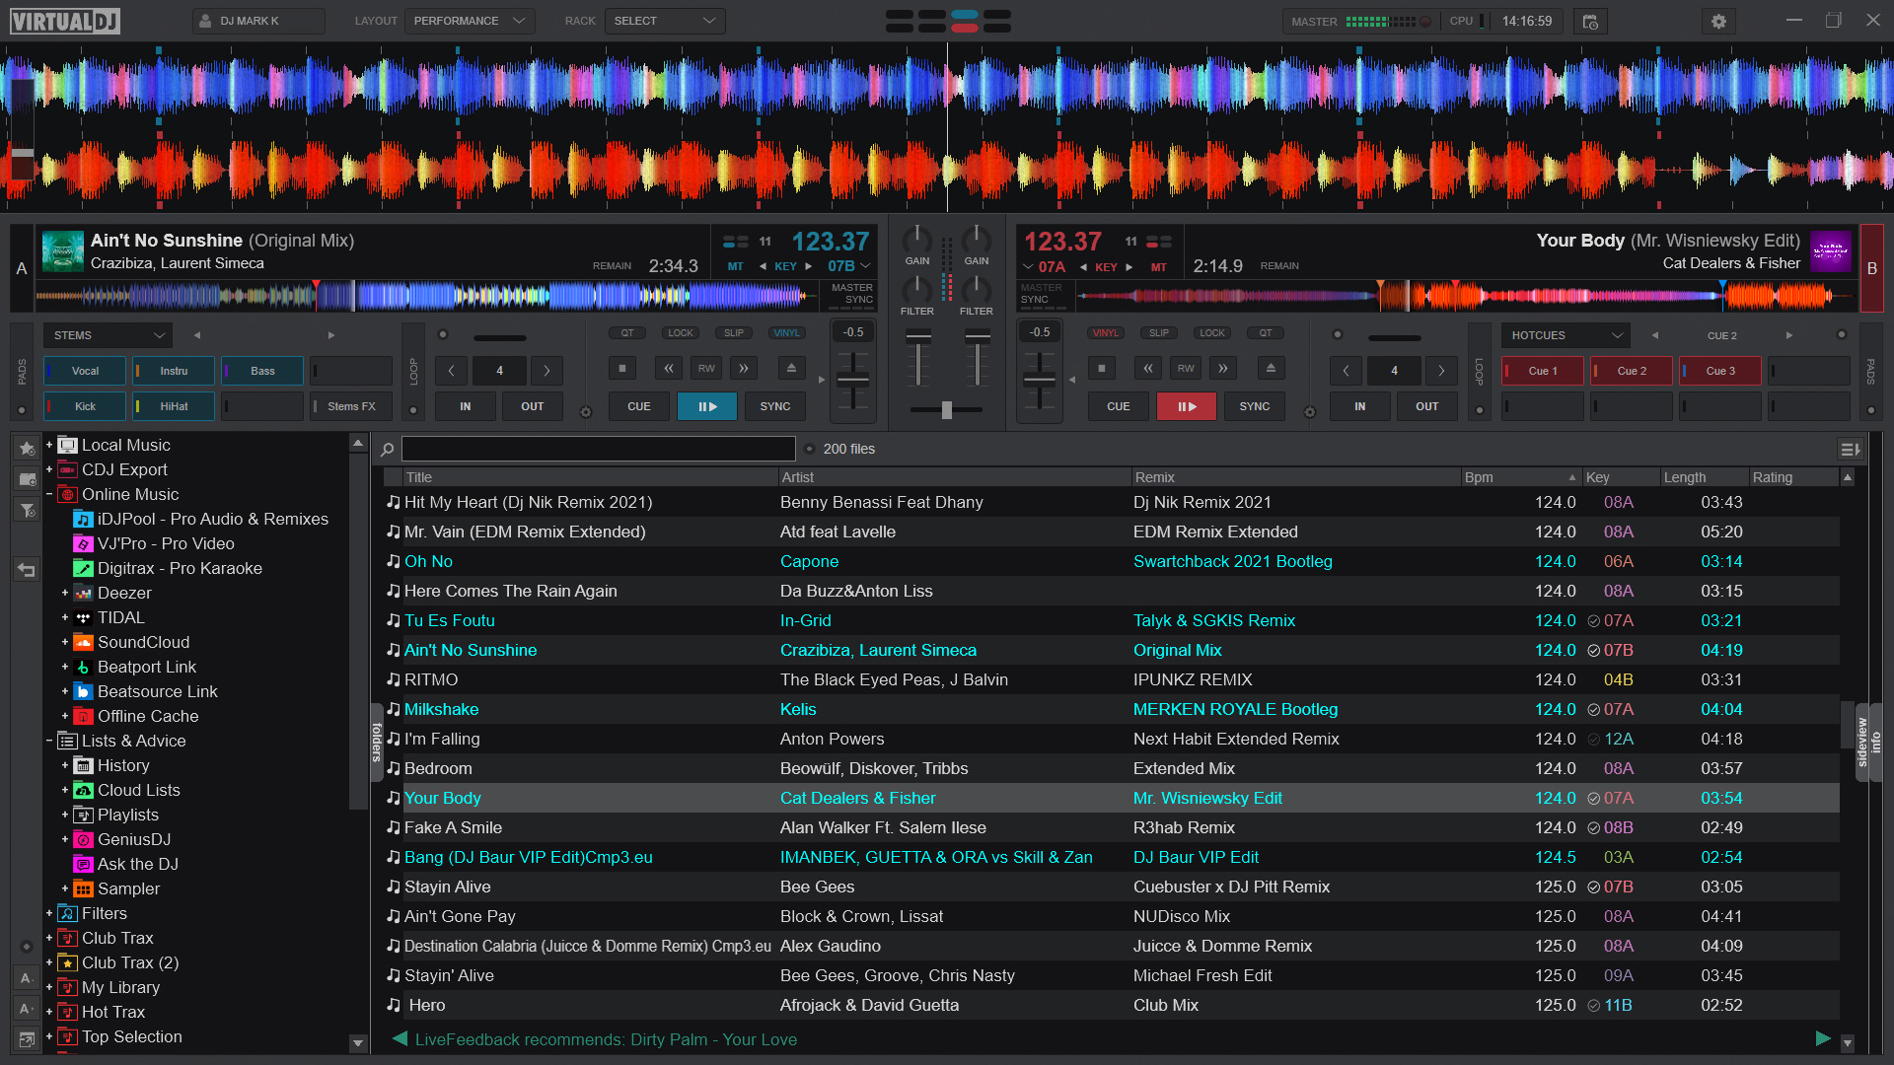
Task: Eject the track on deck A
Action: 792,369
